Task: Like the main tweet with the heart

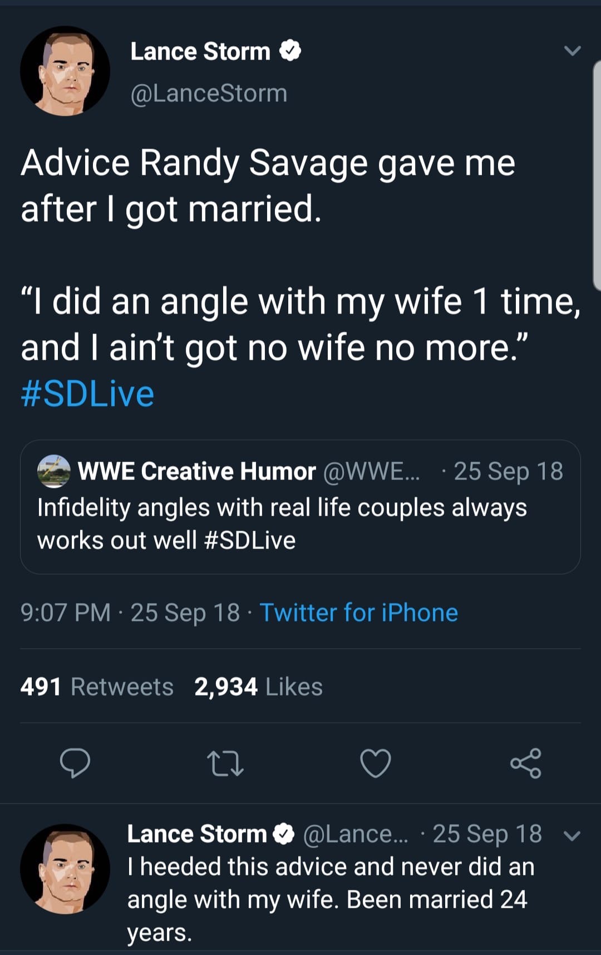Action: coord(376,763)
